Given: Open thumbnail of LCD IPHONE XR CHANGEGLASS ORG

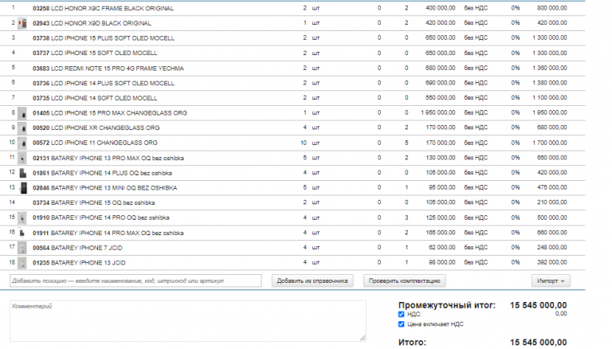Looking at the screenshot, I should coord(22,128).
